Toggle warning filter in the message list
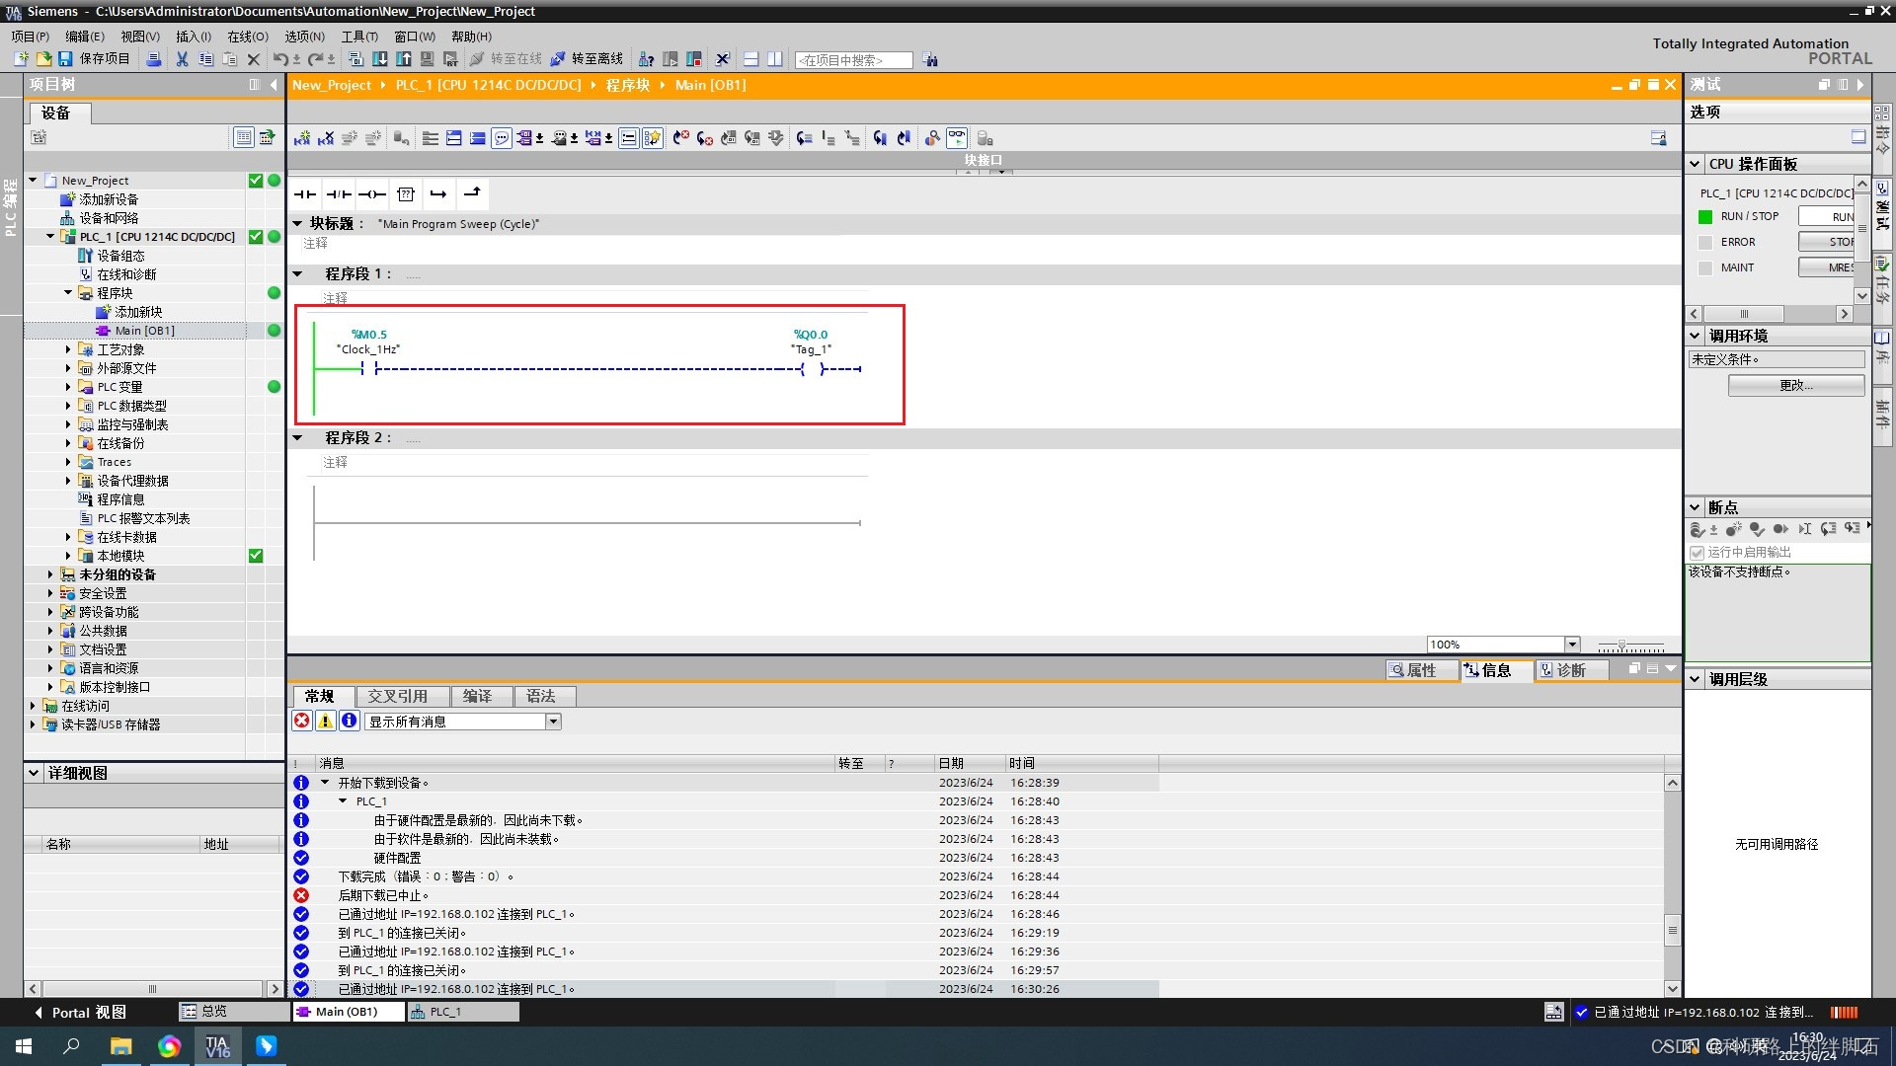The height and width of the screenshot is (1066, 1896). pyautogui.click(x=325, y=721)
